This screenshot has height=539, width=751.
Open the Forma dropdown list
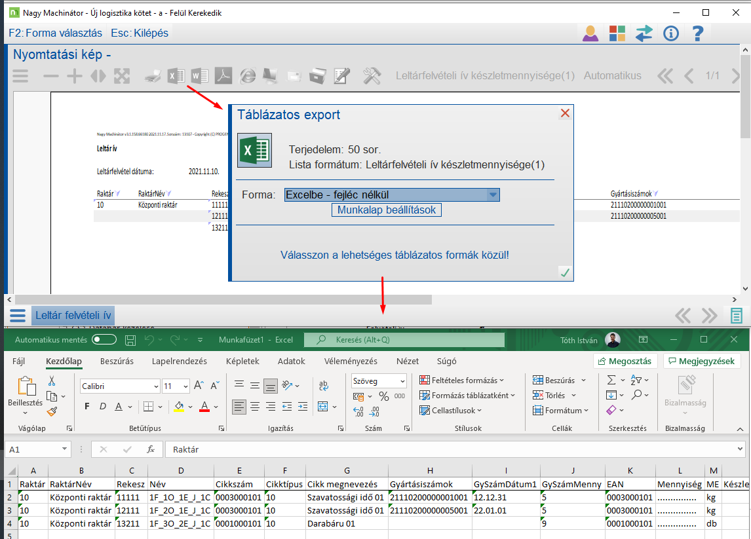[x=492, y=195]
